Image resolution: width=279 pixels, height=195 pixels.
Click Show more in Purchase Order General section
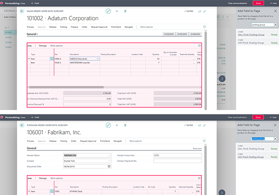(197, 148)
